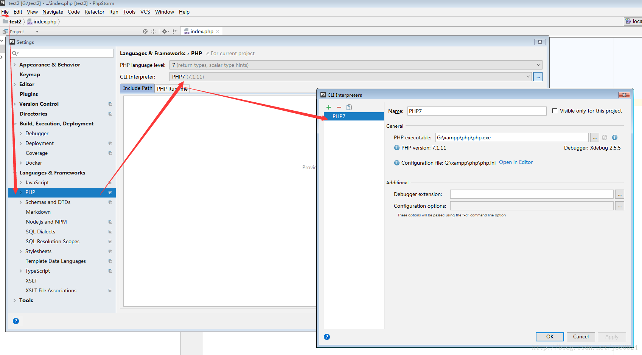Open the File menu
This screenshot has height=355, width=642.
click(5, 12)
